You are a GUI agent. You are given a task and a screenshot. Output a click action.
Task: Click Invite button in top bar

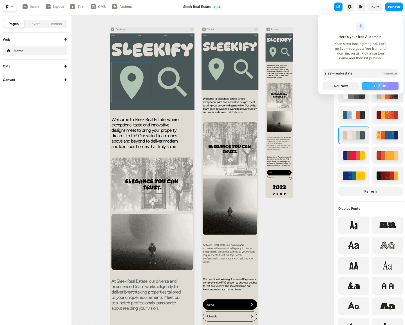coord(375,7)
